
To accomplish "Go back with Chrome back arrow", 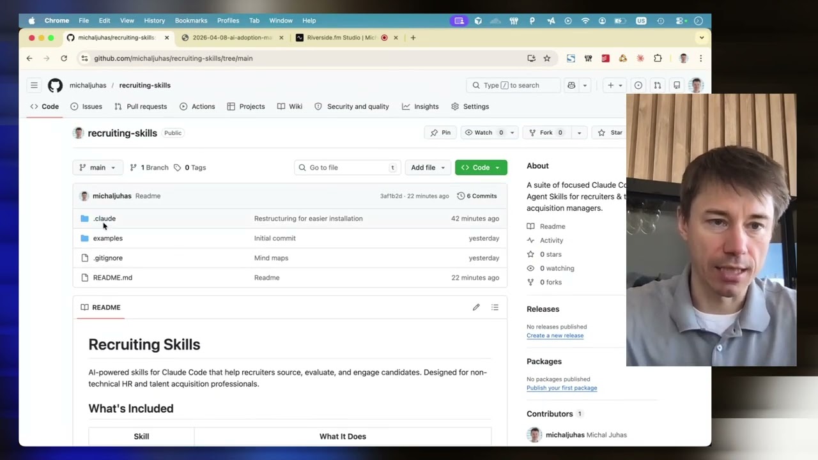I will coord(29,58).
